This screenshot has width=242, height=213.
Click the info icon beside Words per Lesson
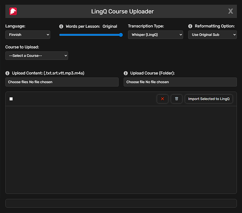(61, 26)
